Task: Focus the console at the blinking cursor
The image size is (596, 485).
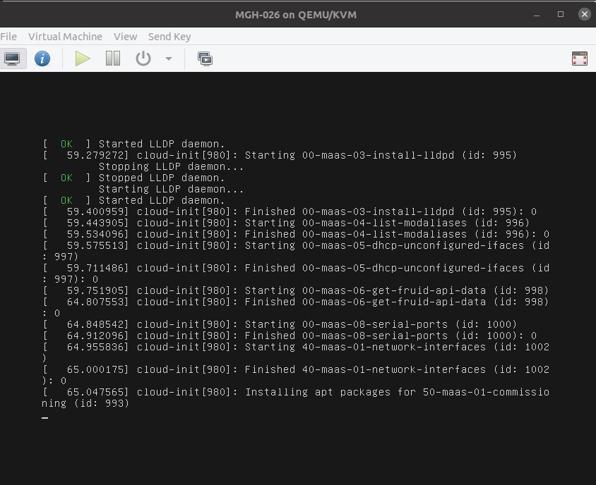Action: coord(45,417)
